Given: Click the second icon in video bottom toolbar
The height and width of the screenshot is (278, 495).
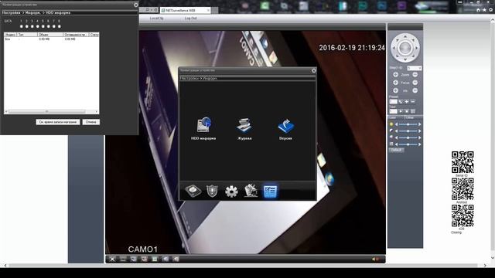Looking at the screenshot, I should [123, 259].
